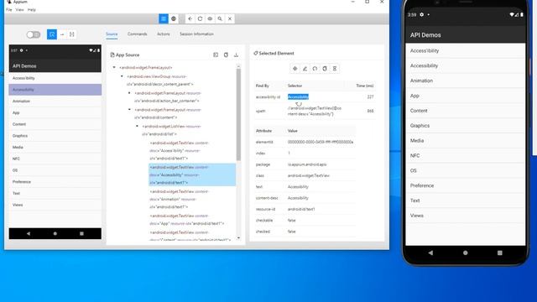
Task: Tap the emulator's back navigation triangle
Action: point(430,253)
